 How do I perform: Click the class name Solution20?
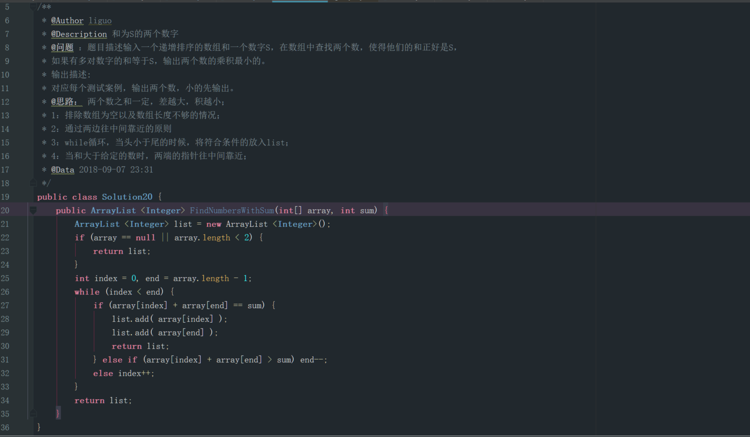click(x=127, y=197)
